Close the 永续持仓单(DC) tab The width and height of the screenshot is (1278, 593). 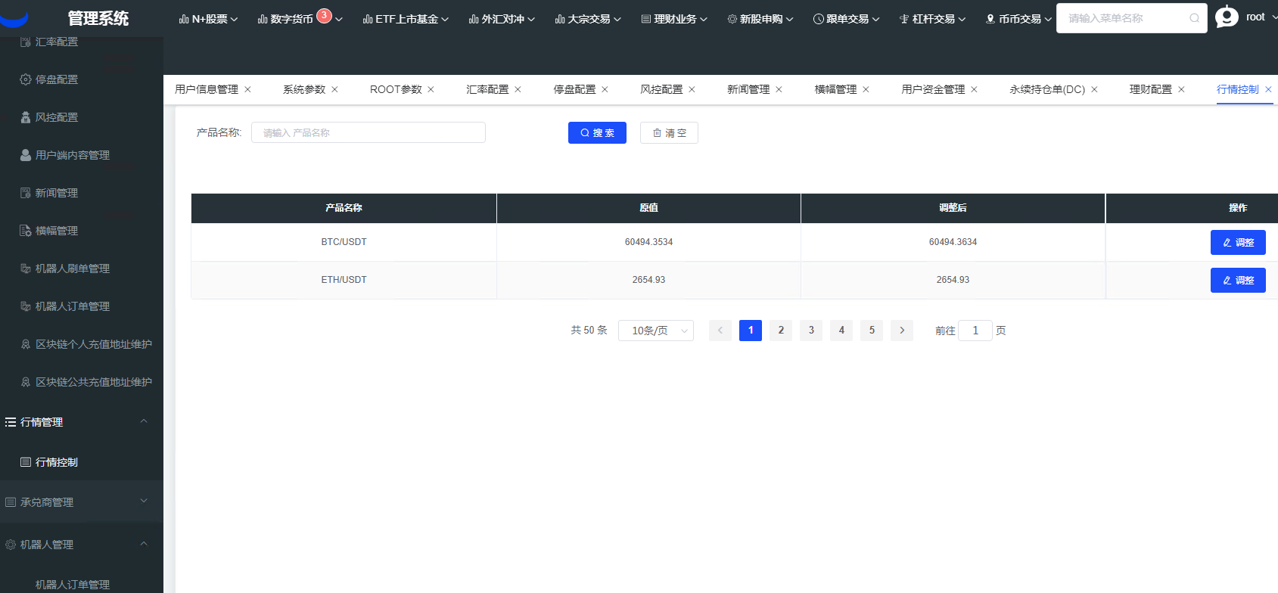point(1094,89)
